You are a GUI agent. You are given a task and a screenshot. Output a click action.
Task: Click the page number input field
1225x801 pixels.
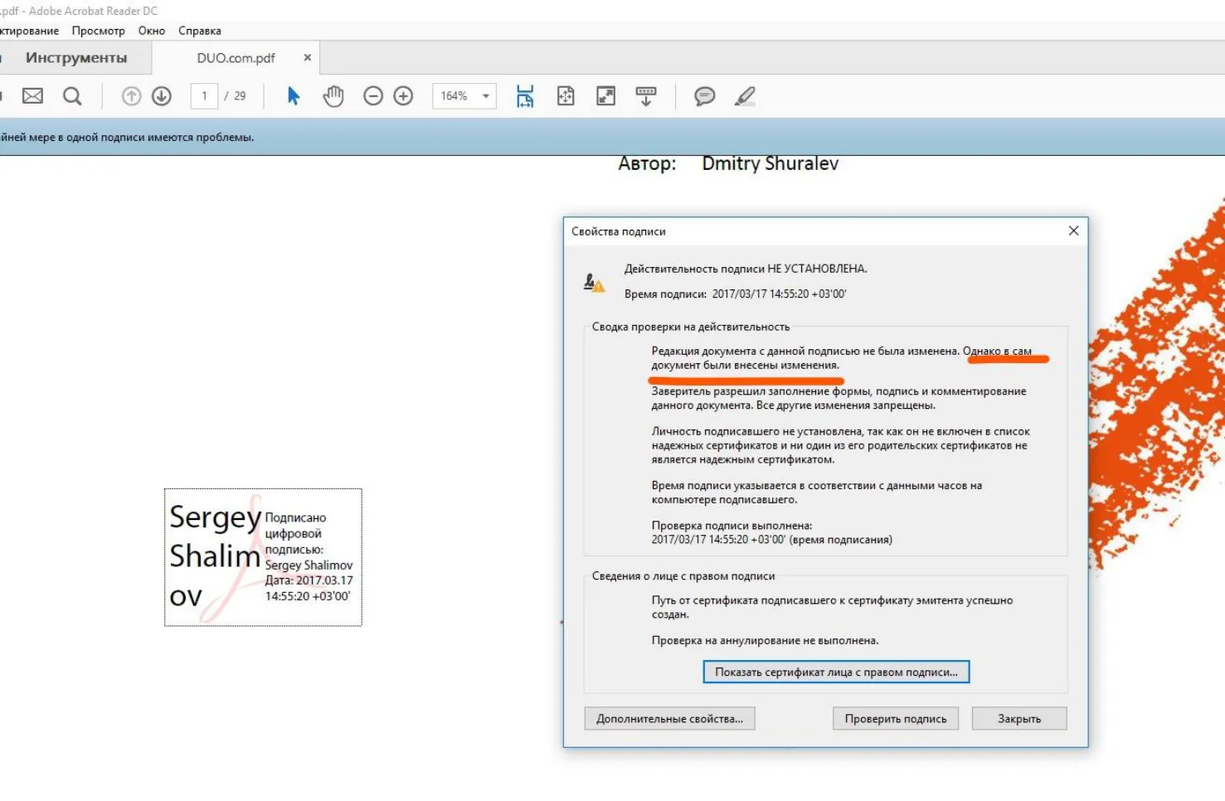click(204, 96)
